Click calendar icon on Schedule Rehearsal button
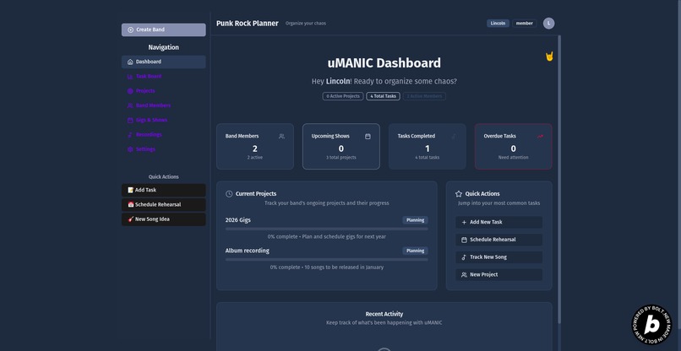The width and height of the screenshot is (681, 351). point(464,240)
